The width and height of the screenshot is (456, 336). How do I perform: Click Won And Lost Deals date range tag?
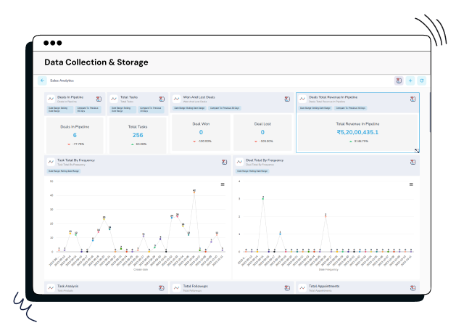coord(189,108)
